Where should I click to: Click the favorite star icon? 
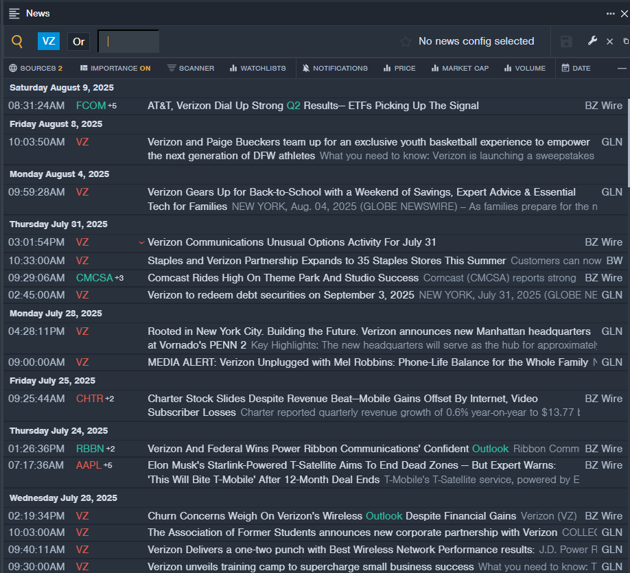pyautogui.click(x=406, y=41)
